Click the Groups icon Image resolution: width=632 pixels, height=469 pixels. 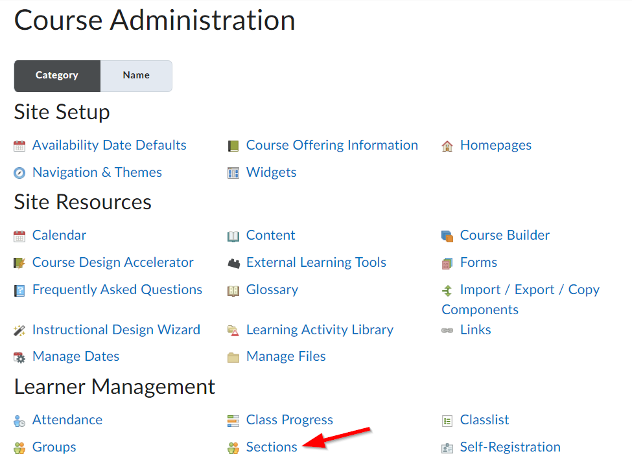coord(20,447)
